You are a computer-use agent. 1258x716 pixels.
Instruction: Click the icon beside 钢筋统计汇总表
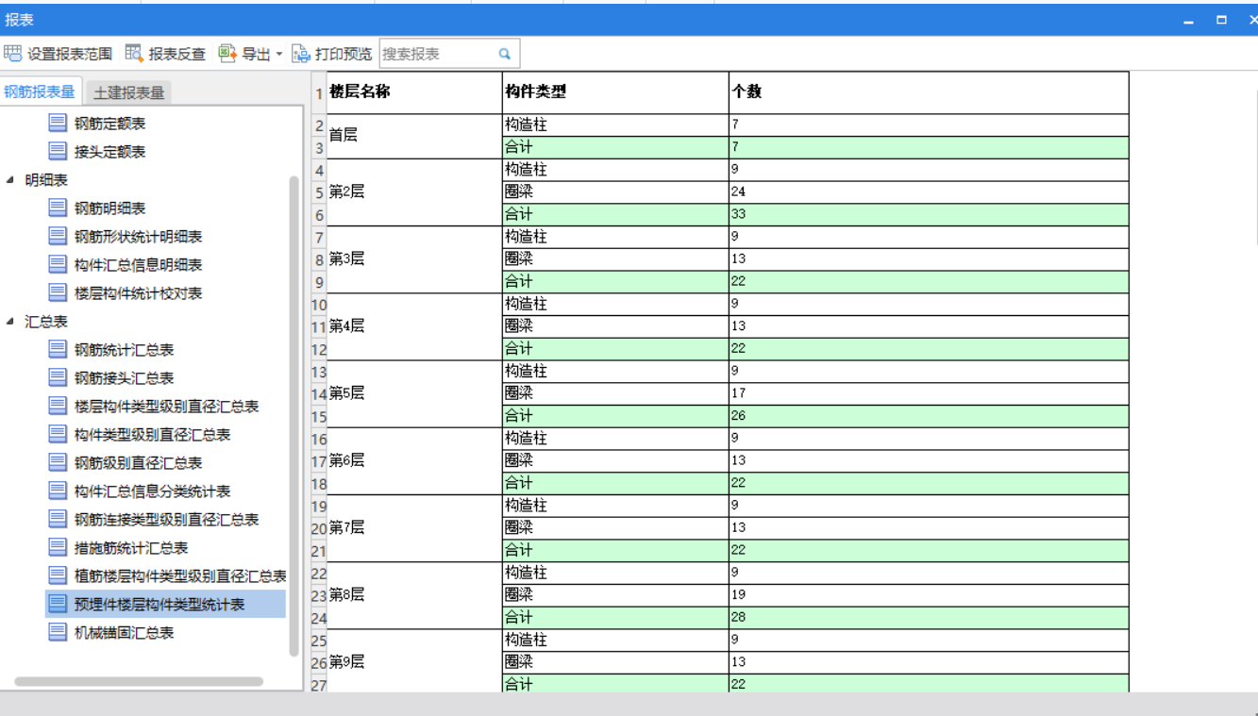[x=59, y=350]
